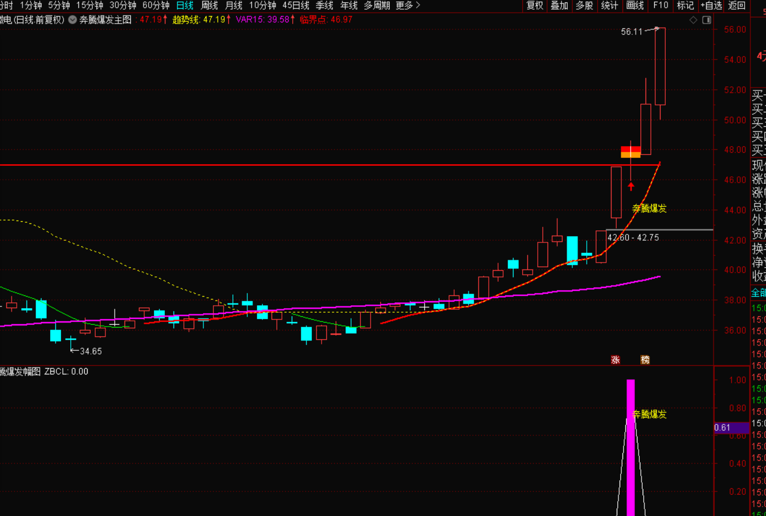Image resolution: width=766 pixels, height=516 pixels.
Task: Click the F10 company info button
Action: (661, 6)
